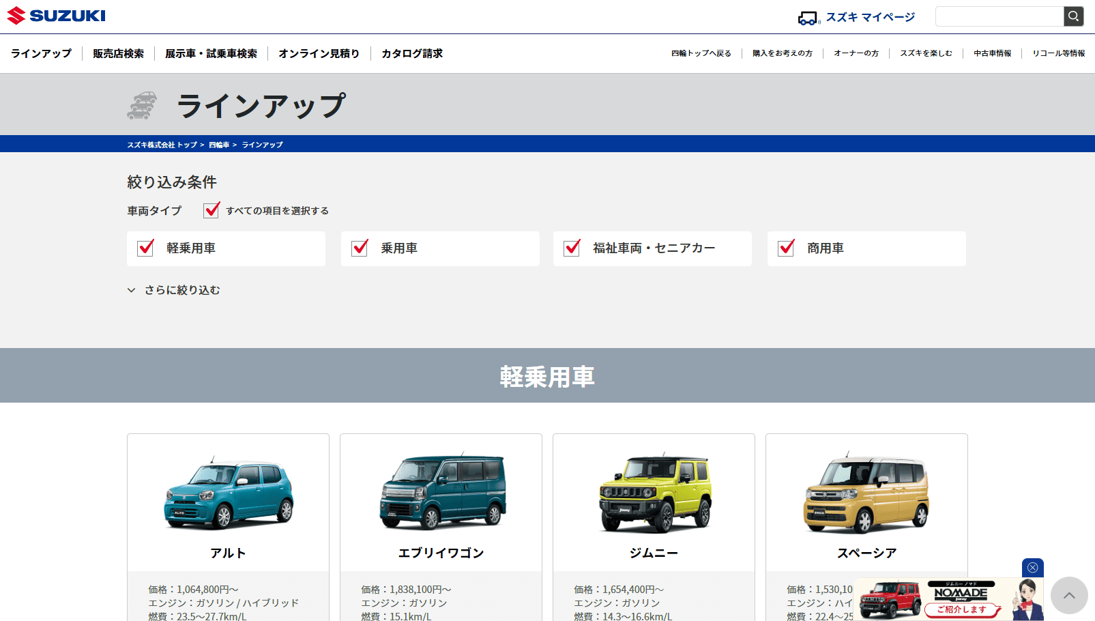Screen dimensions: 1095x621
Task: Open 展示車・試乗車検索 menu item
Action: tap(211, 53)
